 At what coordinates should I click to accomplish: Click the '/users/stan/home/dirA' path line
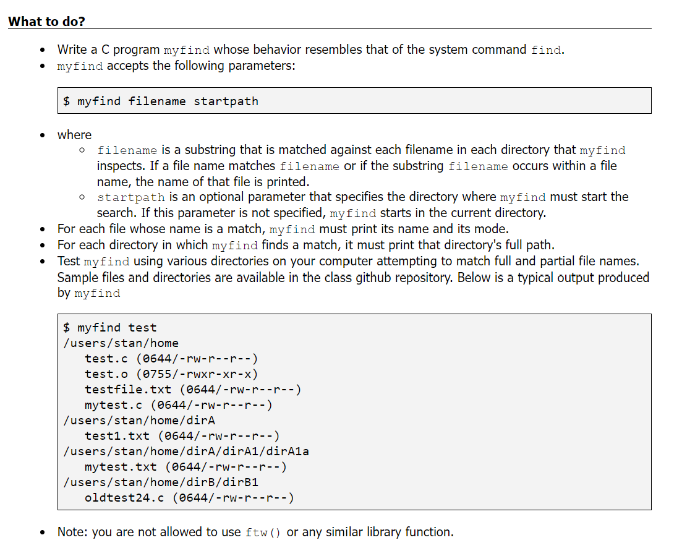tap(139, 421)
